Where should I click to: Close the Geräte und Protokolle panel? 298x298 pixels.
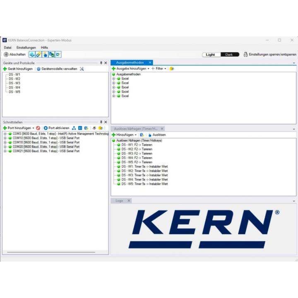pyautogui.click(x=106, y=63)
